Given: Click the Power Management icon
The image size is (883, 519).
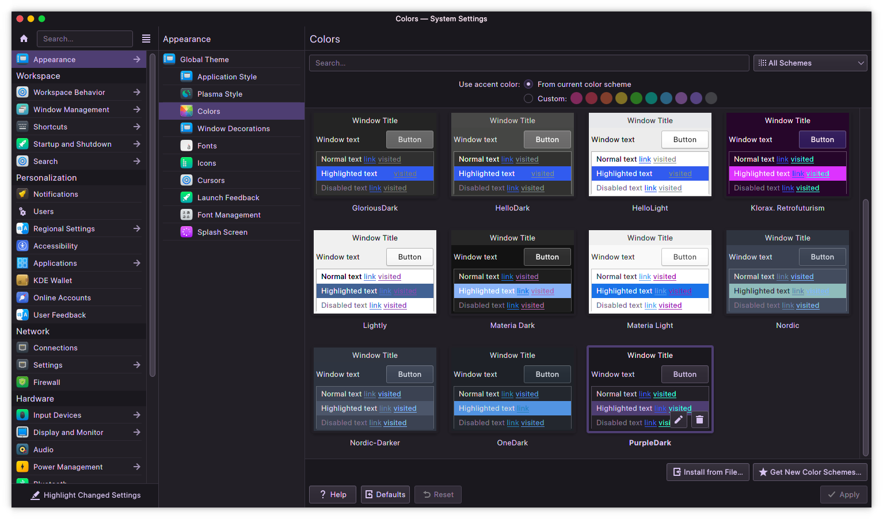Looking at the screenshot, I should coord(22,467).
